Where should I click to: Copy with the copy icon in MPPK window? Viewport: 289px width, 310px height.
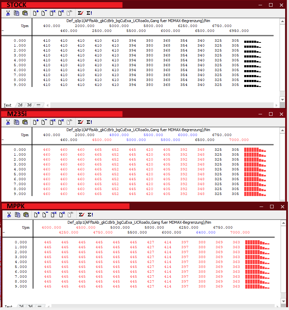[x=17, y=215]
